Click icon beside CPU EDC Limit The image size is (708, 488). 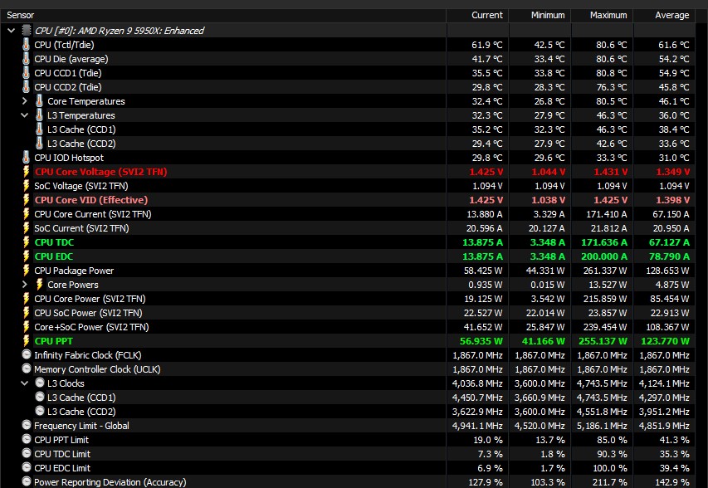pyautogui.click(x=27, y=467)
